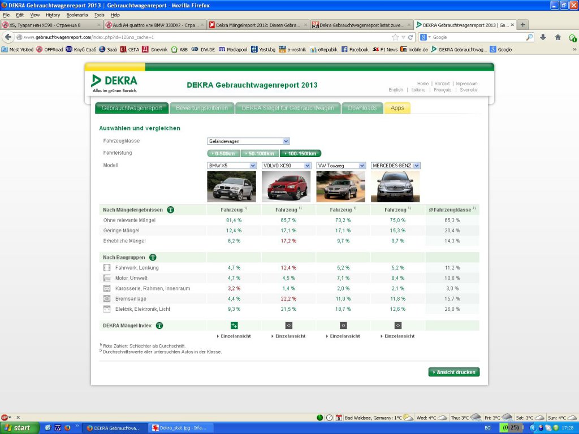The width and height of the screenshot is (579, 434).
Task: Select the 100-150tkm mileage option
Action: pos(300,153)
